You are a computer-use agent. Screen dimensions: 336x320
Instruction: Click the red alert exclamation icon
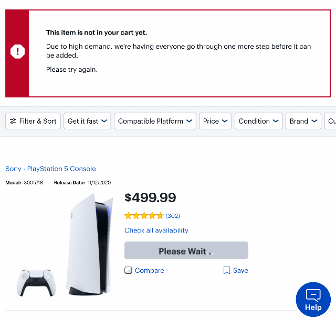[17, 51]
